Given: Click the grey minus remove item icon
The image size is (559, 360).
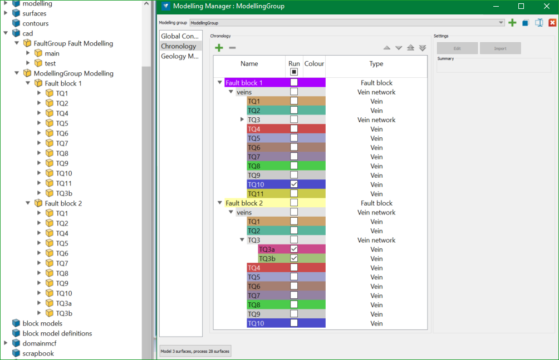Looking at the screenshot, I should pos(232,48).
